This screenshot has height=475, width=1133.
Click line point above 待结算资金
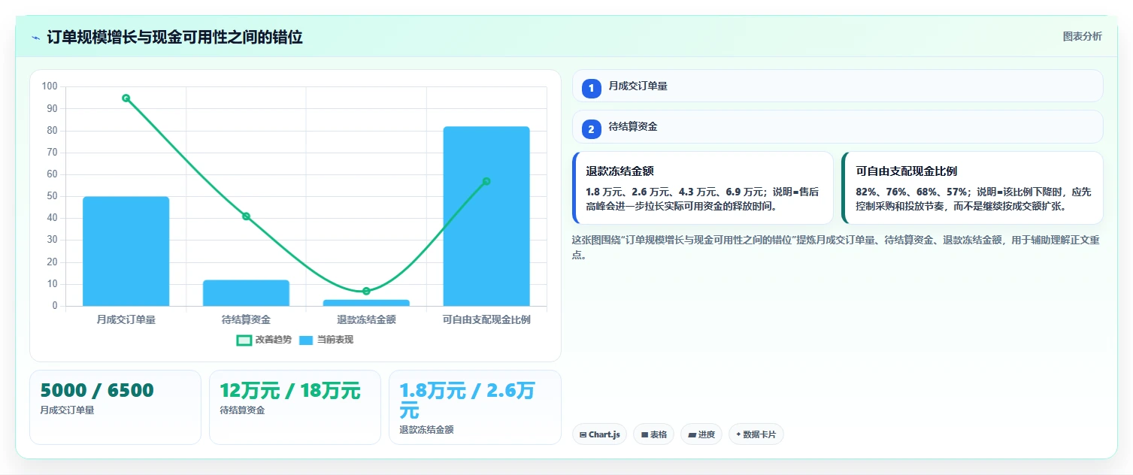[246, 216]
